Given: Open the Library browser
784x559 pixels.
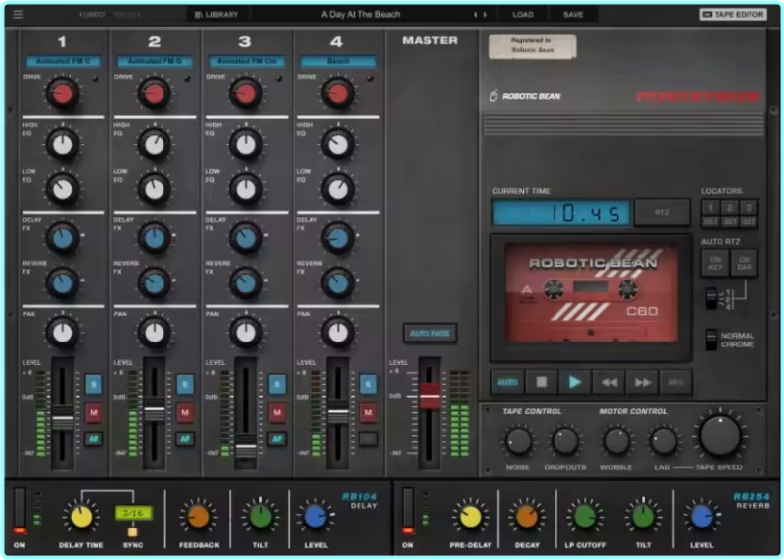Looking at the screenshot, I should tap(217, 15).
